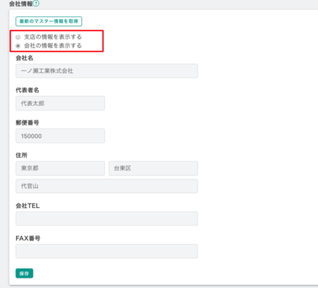Click into the 代表者名 field showing 代表太郎

coord(60,103)
